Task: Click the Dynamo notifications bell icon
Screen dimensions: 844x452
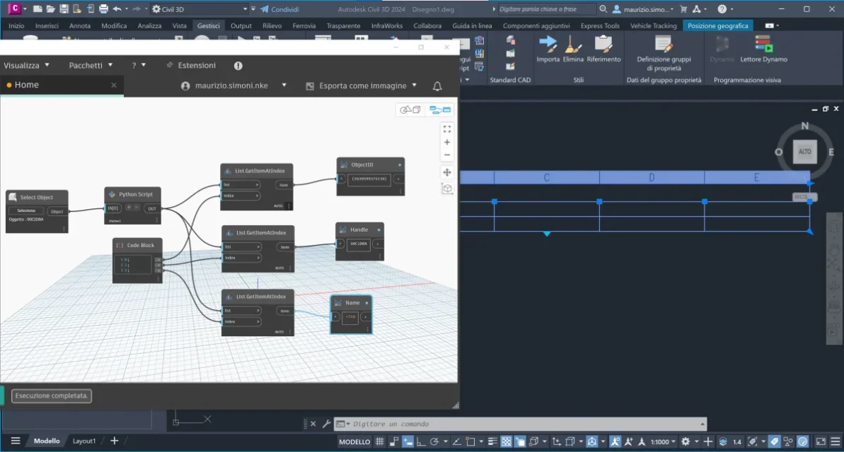Action: tap(437, 86)
